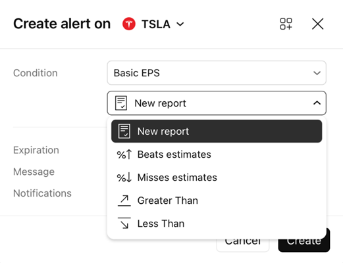Select the Greater Than option
343x263 pixels.
click(x=217, y=201)
